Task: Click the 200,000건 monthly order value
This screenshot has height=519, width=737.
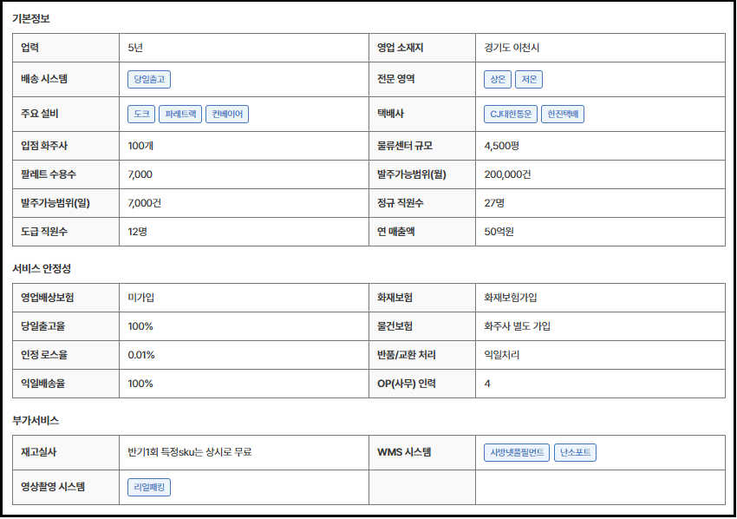Action: tap(507, 174)
